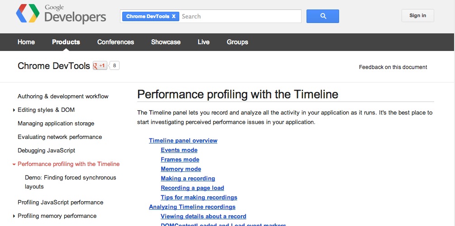Viewport: 455px width, 226px height.
Task: Open the Products menu item
Action: [66, 42]
